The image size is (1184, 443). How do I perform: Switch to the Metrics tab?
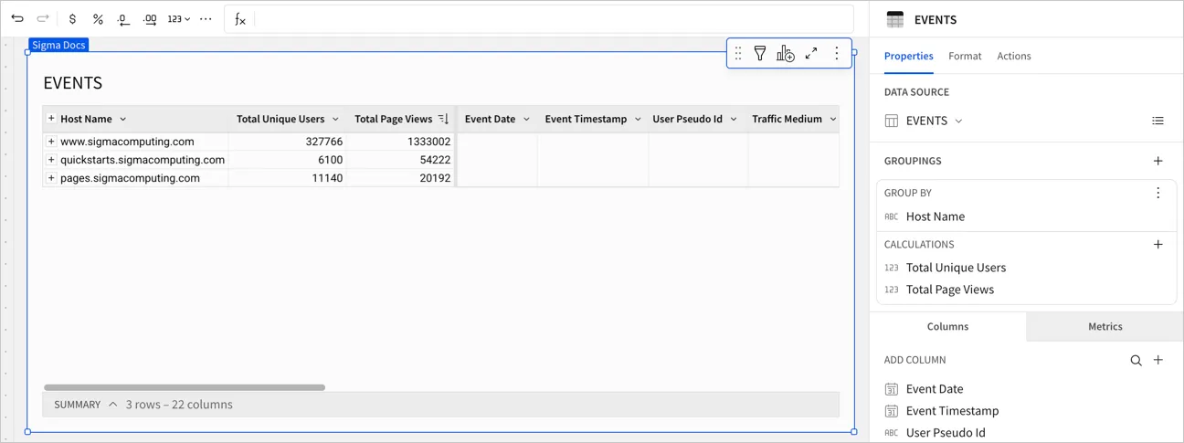(1105, 326)
